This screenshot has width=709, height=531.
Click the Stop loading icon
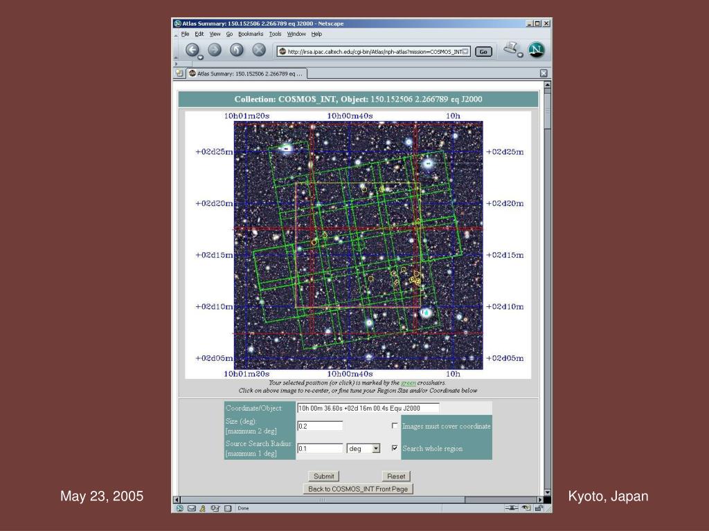coord(259,50)
